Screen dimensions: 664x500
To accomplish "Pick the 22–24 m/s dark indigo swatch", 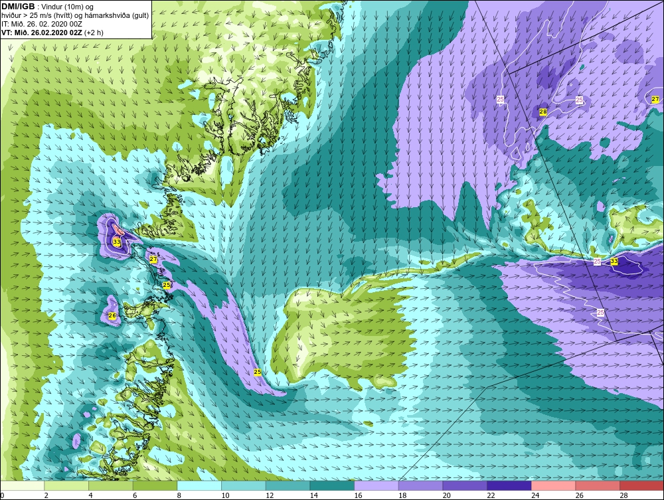I will pyautogui.click(x=509, y=485).
